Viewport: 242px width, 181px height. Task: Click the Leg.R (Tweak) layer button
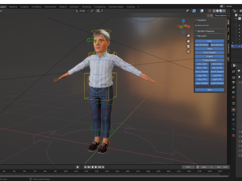click(217, 83)
